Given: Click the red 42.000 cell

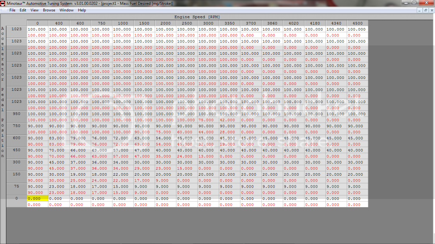Looking at the screenshot, I should (x=229, y=120).
